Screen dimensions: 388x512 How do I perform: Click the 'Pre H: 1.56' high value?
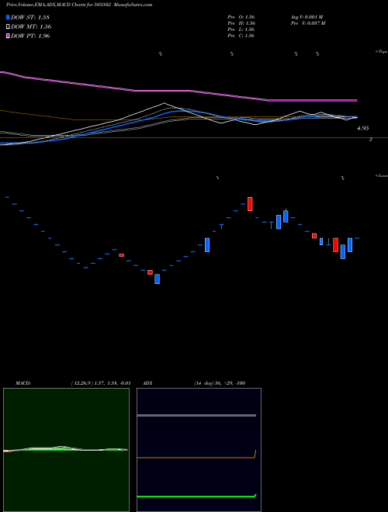(241, 23)
